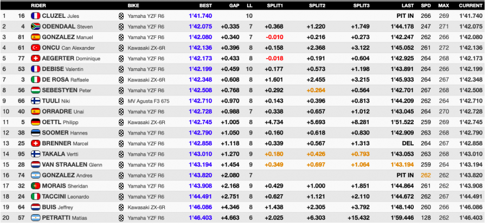This screenshot has width=488, height=224.
Task: Click best lap time 1'41.740
Action: point(201,16)
